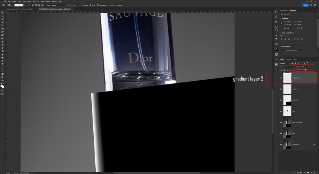This screenshot has width=319, height=174.
Task: Click the Create new group folder icon
Action: [308, 172]
